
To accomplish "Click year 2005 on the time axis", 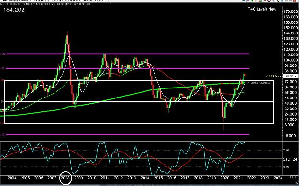I will pos(25,178).
